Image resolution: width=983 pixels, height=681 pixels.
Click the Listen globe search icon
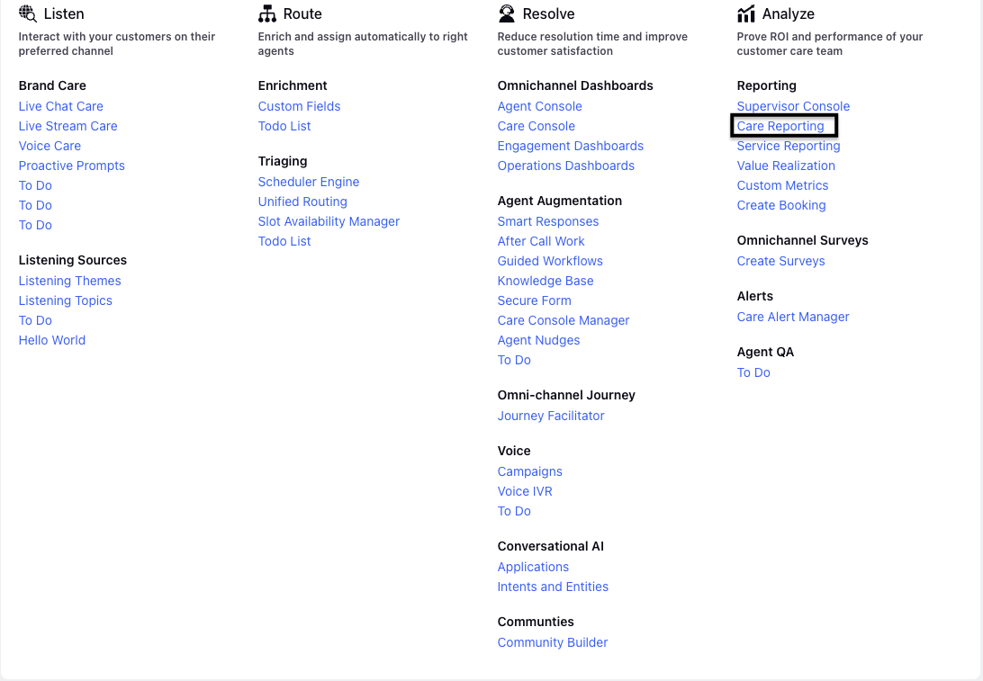(28, 13)
